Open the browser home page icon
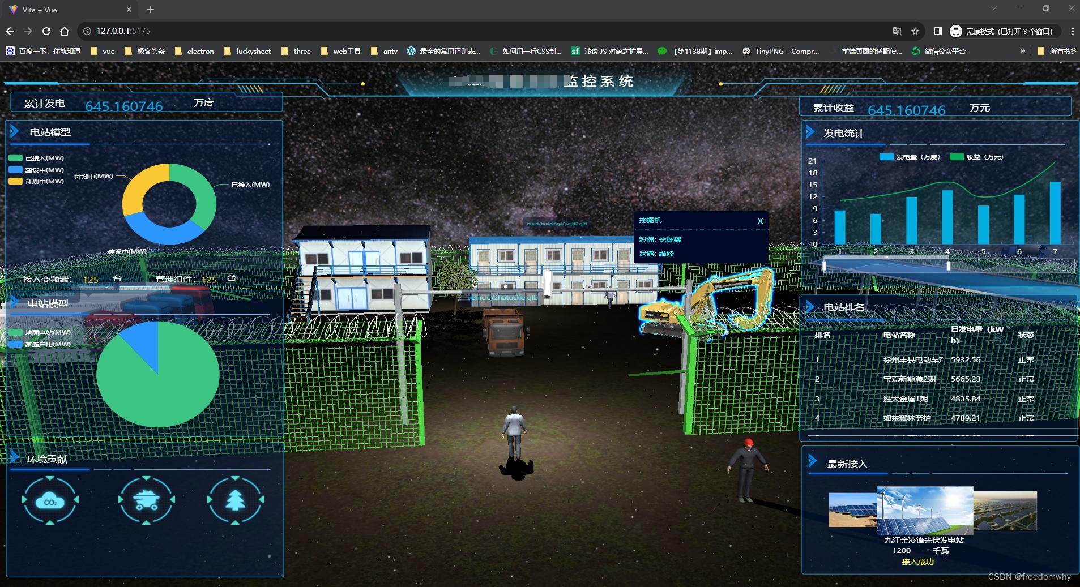1080x587 pixels. click(x=65, y=31)
